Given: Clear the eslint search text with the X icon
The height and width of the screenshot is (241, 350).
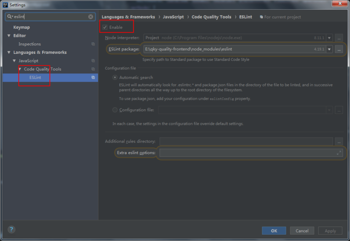Looking at the screenshot, I should (90, 16).
